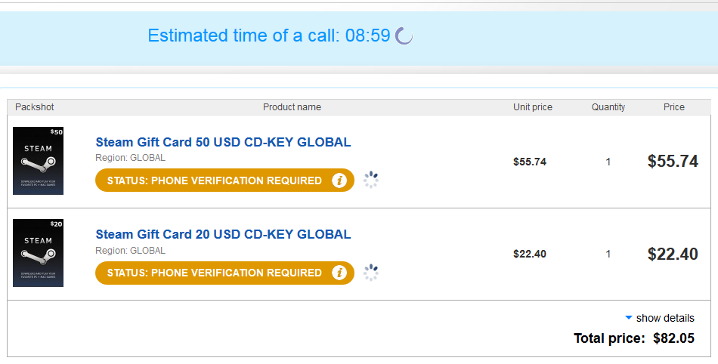The height and width of the screenshot is (364, 718).
Task: Click the Price column header
Action: (x=674, y=107)
